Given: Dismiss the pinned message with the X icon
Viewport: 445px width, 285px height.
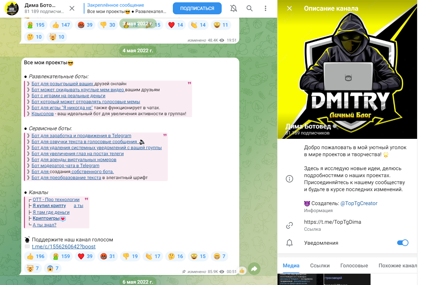Looking at the screenshot, I should pos(72,8).
